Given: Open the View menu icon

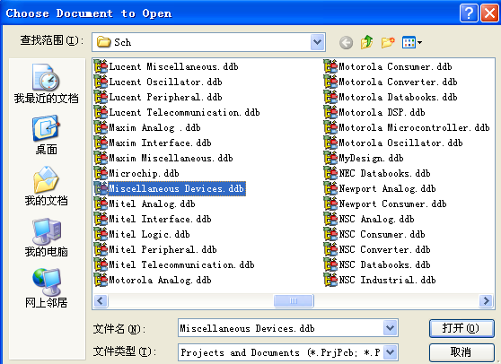Looking at the screenshot, I should click(x=412, y=42).
